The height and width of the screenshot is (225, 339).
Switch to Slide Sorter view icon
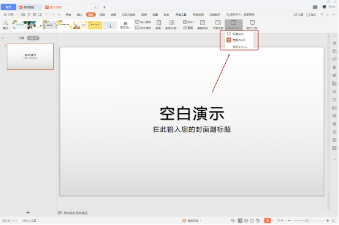coord(246,221)
